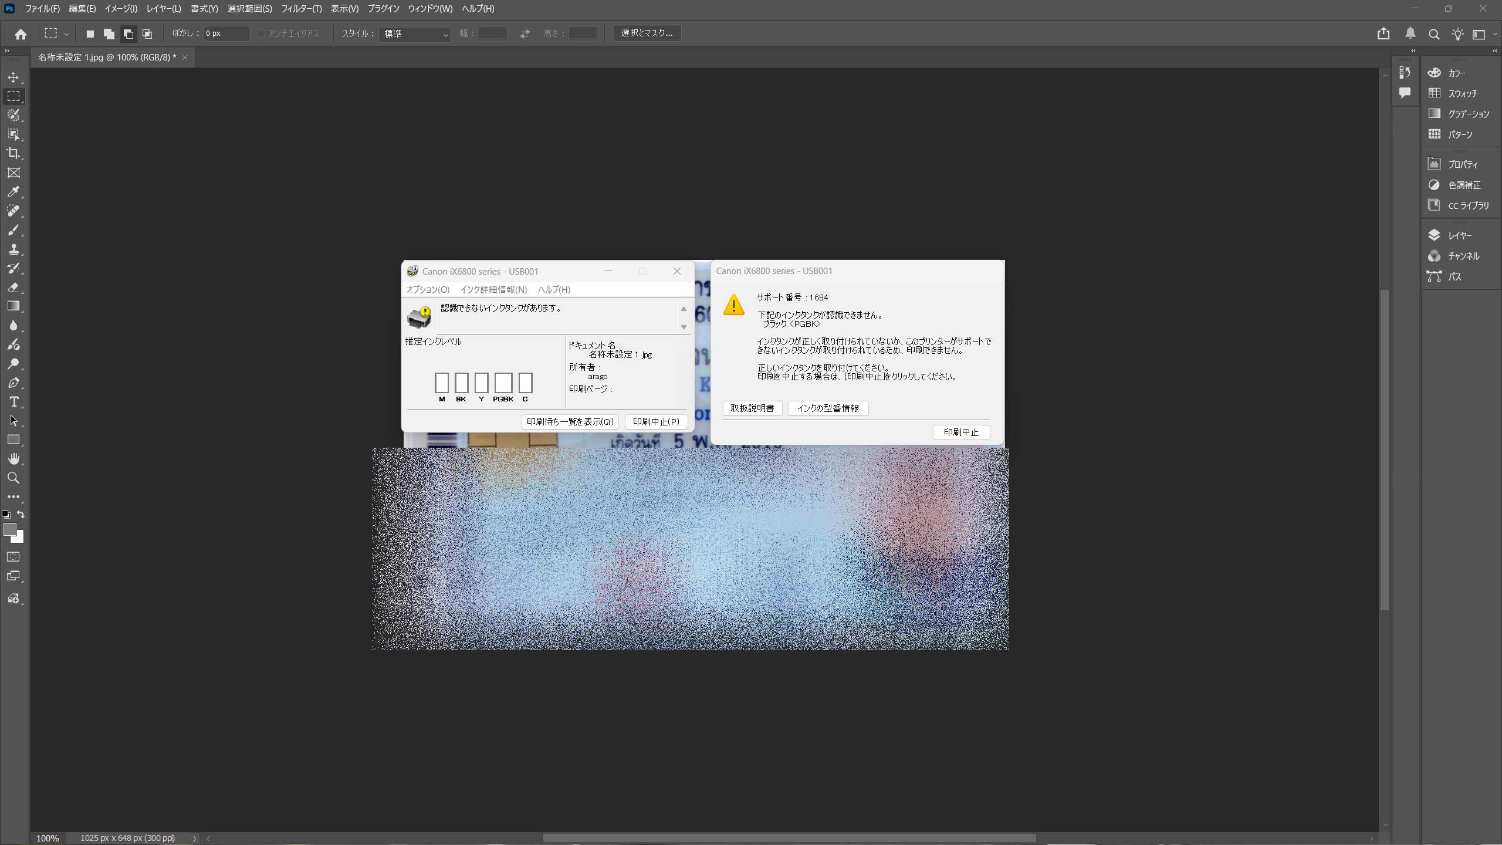The image size is (1502, 845).
Task: Enable the Add to selection mode
Action: click(109, 33)
